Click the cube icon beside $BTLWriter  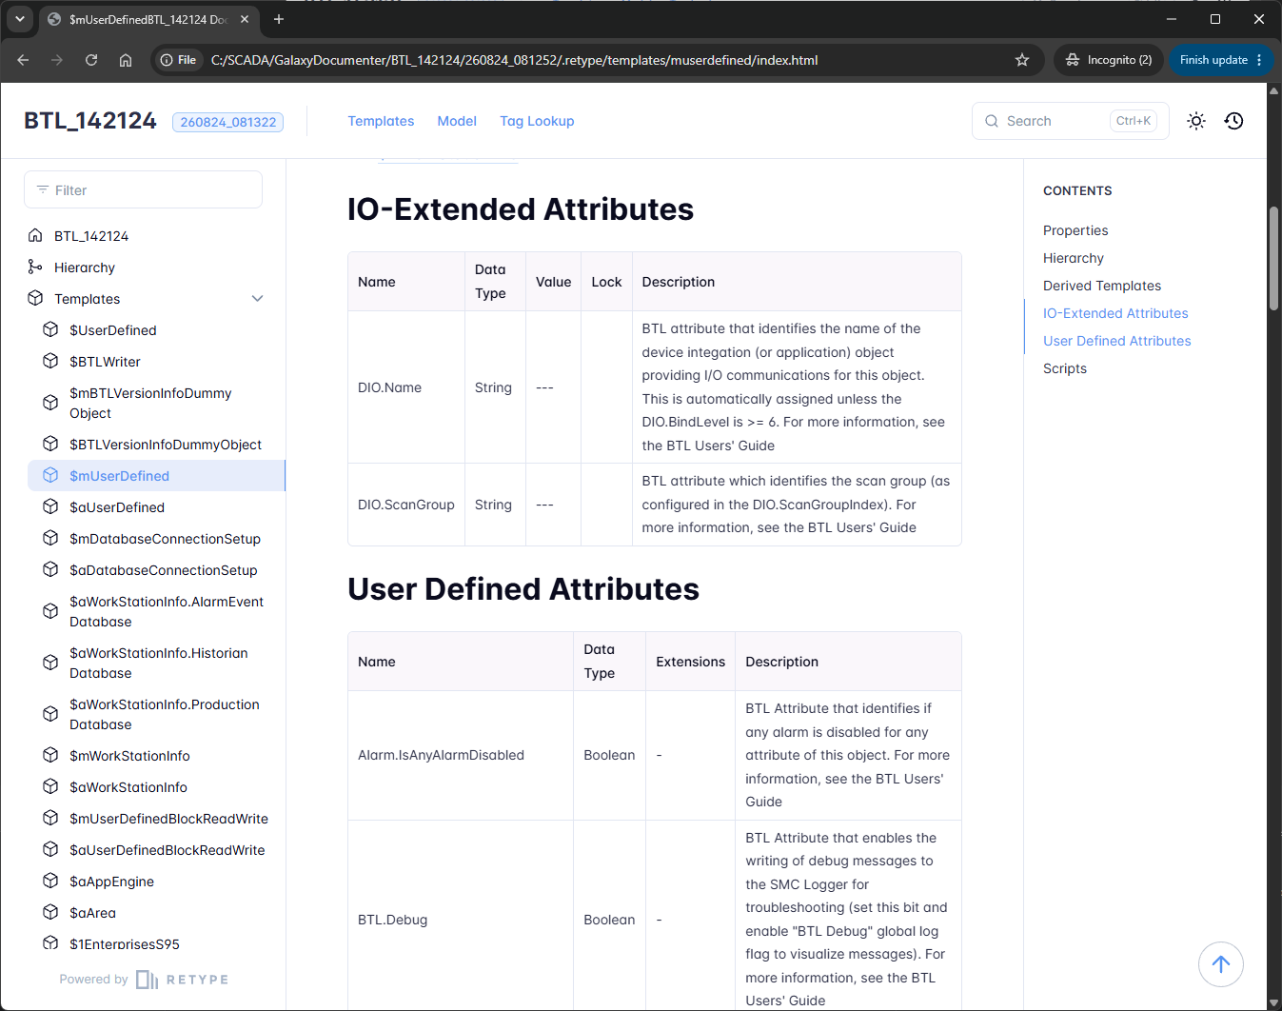[x=50, y=361]
